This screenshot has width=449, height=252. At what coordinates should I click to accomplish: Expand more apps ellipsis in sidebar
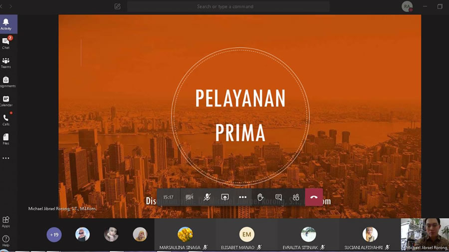pos(6,158)
